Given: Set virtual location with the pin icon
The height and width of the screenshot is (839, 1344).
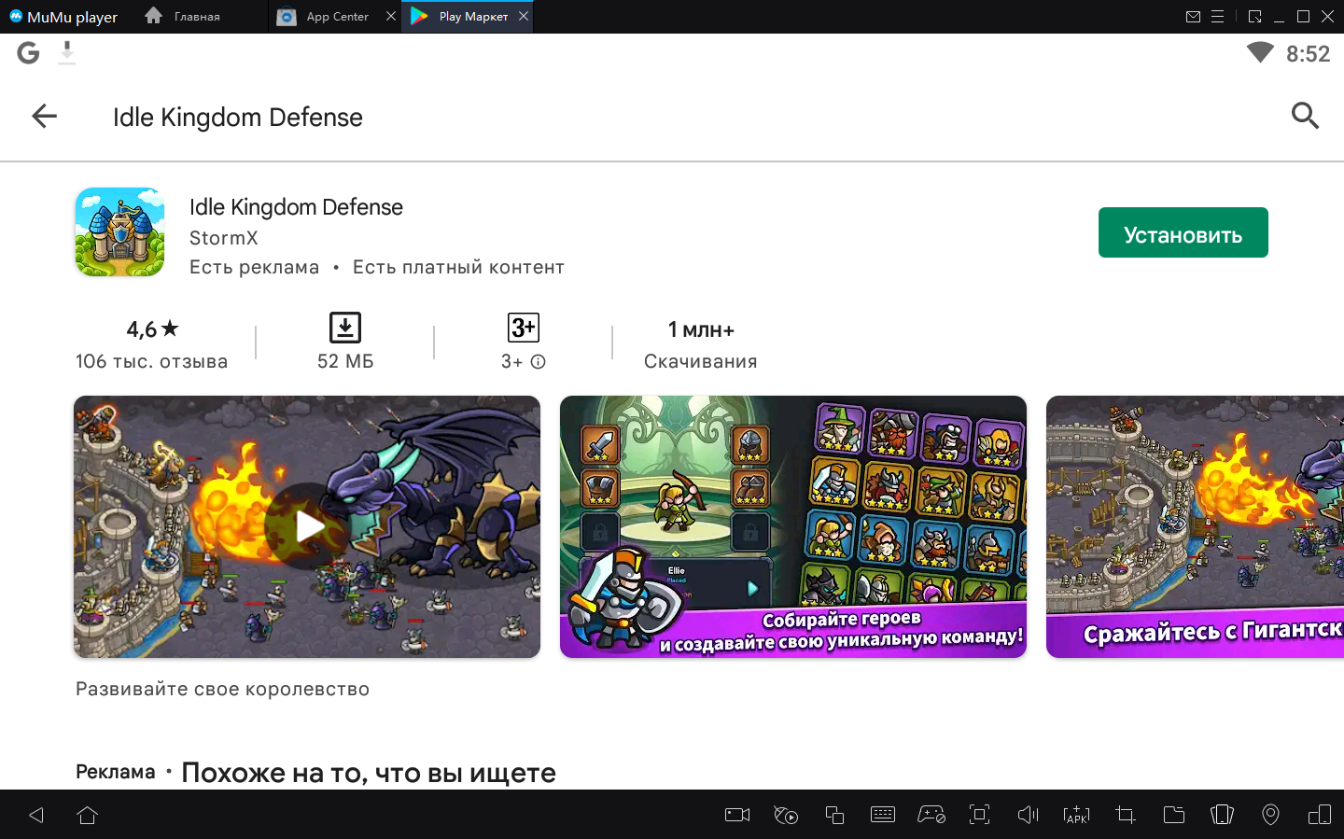Looking at the screenshot, I should click(x=1270, y=815).
